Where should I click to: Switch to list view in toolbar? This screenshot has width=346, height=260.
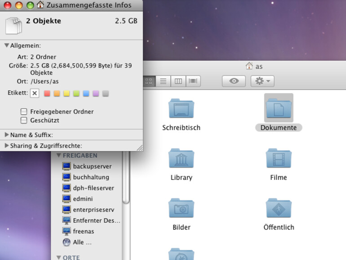163,81
